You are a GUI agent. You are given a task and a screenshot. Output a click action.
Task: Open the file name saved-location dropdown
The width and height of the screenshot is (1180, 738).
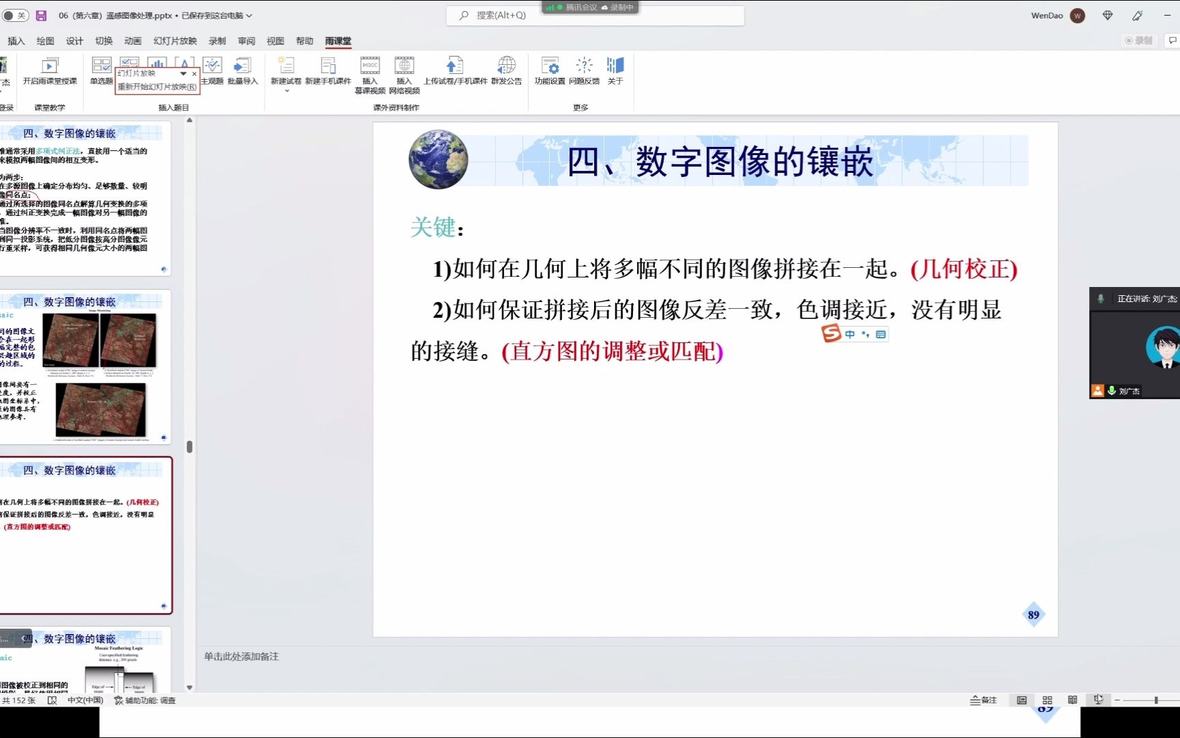pos(249,15)
